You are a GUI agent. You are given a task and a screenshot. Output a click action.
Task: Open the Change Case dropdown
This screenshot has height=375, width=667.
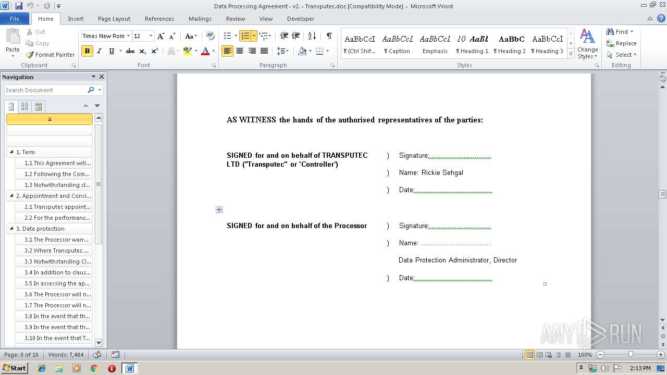click(x=191, y=36)
